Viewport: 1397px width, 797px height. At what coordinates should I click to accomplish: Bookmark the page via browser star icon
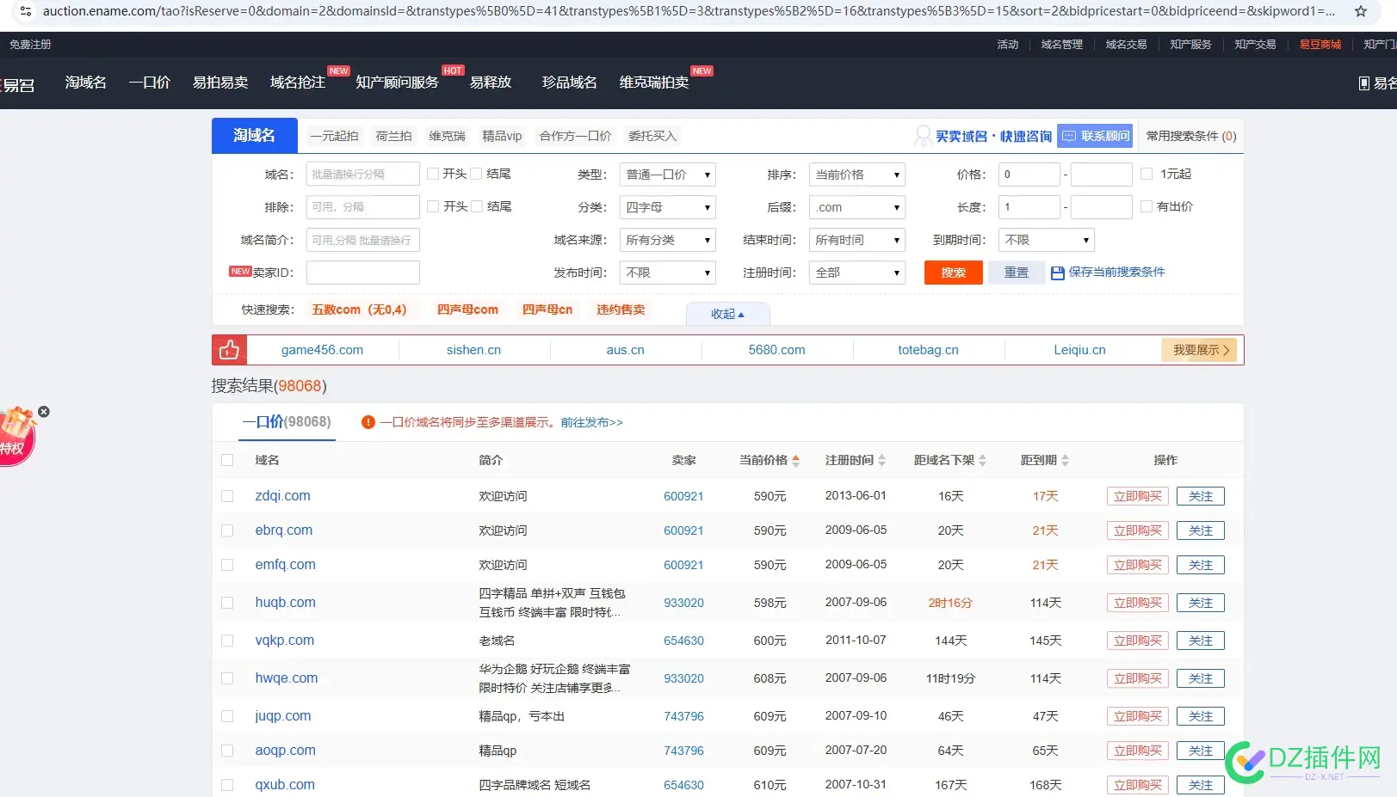click(x=1360, y=12)
